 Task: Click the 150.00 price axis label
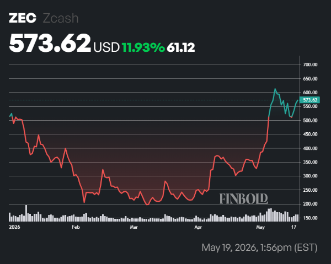[x=310, y=218]
